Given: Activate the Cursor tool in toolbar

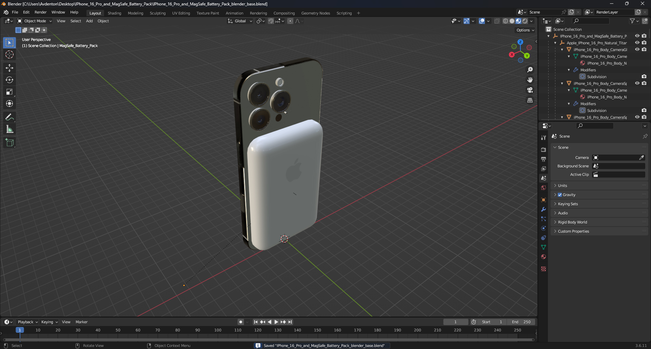Looking at the screenshot, I should pyautogui.click(x=9, y=54).
